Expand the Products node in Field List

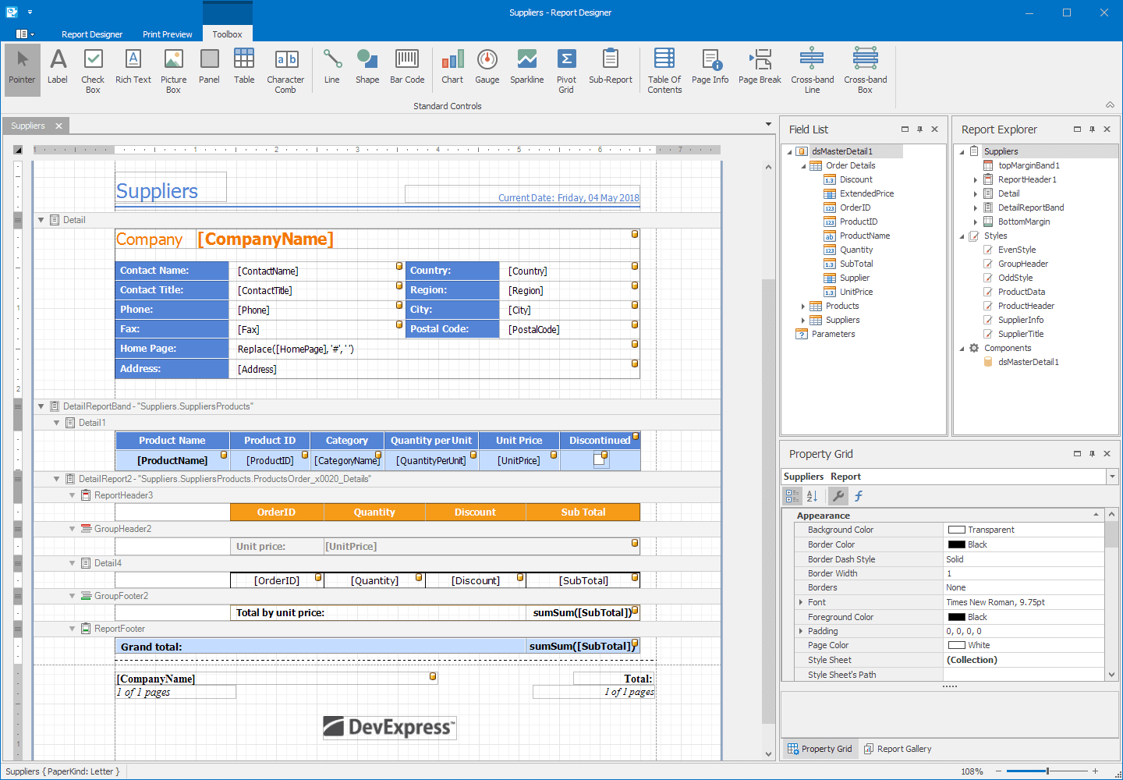[802, 306]
